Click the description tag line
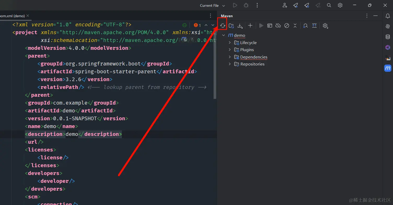Image resolution: width=393 pixels, height=205 pixels. 73,134
